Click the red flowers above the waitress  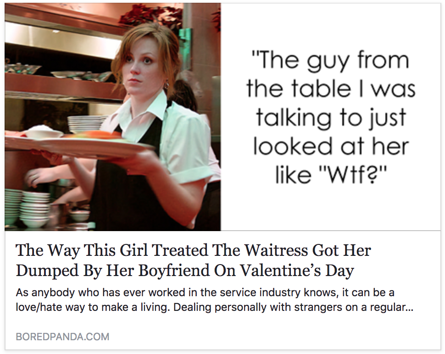coord(150,16)
